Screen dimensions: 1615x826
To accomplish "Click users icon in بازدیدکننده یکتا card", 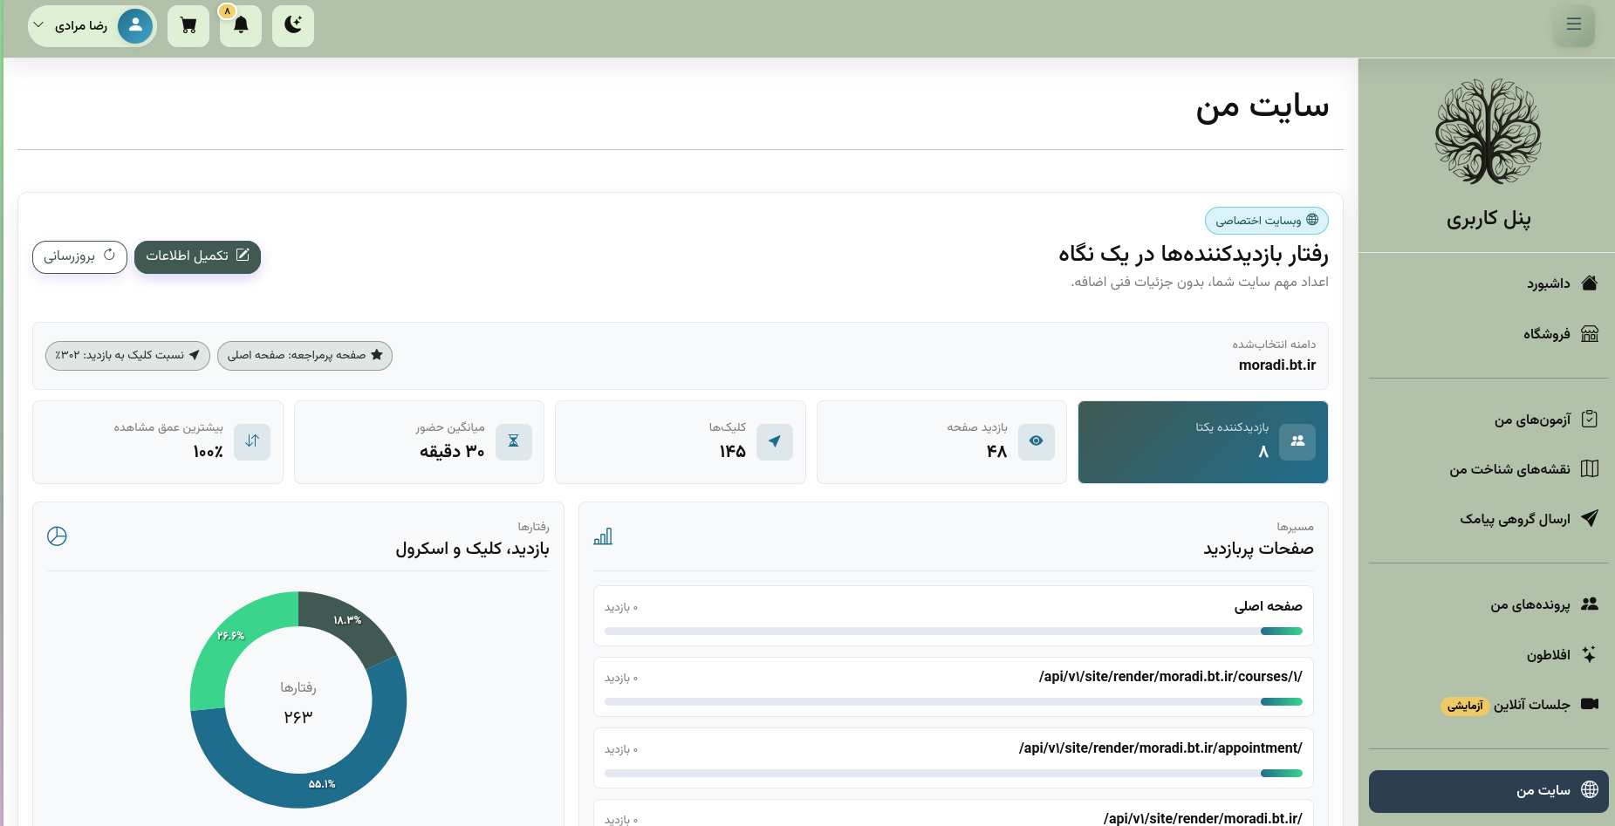I will point(1297,441).
